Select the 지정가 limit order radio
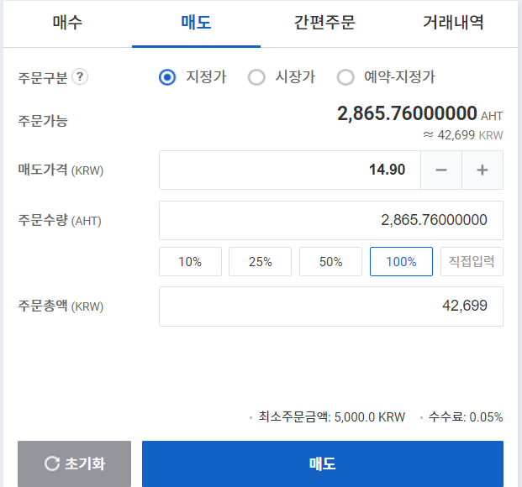This screenshot has width=522, height=487. tap(167, 77)
